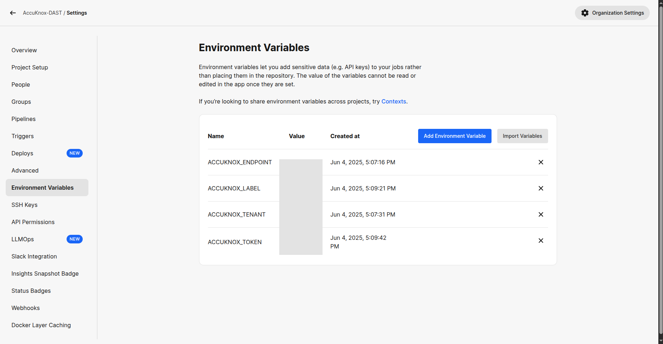Click ACCUKNOX_LABEL variable name
Image resolution: width=663 pixels, height=344 pixels.
[234, 188]
